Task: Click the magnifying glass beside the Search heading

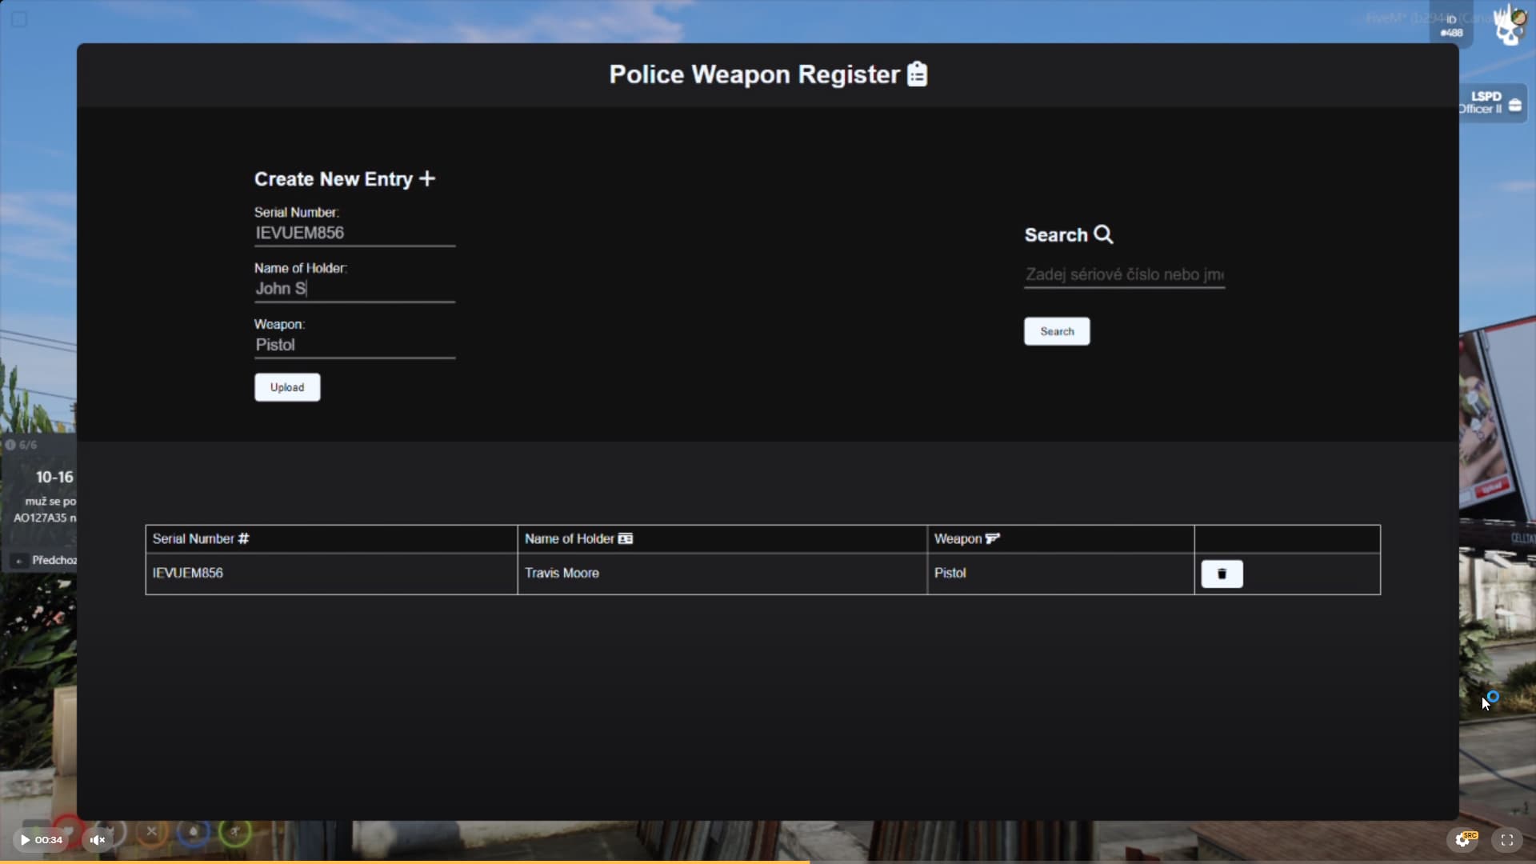Action: coord(1104,234)
